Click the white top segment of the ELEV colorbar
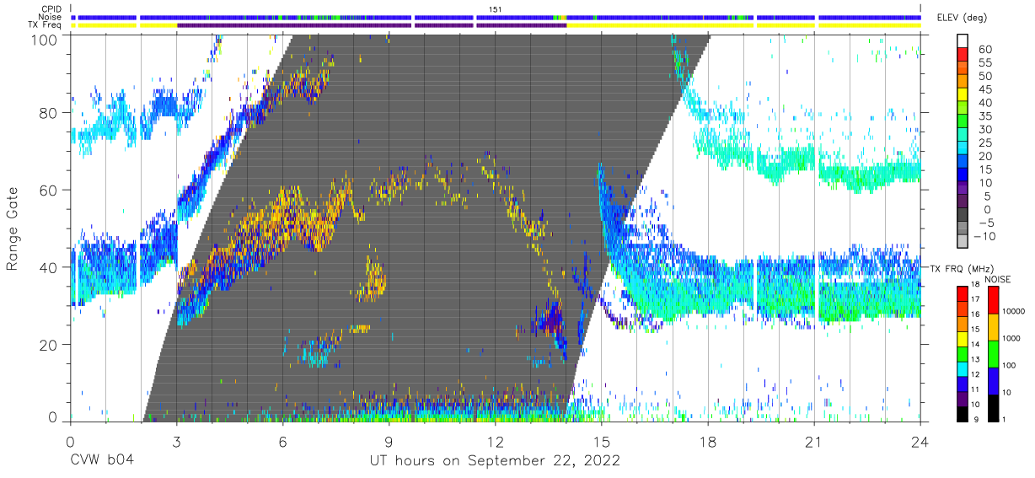The height and width of the screenshot is (478, 1035). 963,41
